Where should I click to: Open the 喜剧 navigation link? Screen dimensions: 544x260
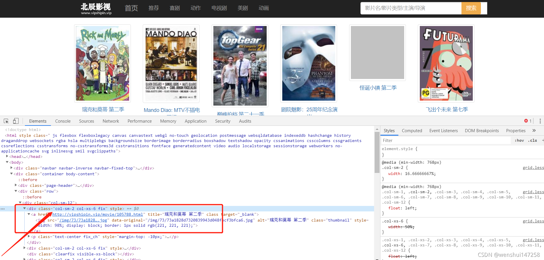click(175, 8)
